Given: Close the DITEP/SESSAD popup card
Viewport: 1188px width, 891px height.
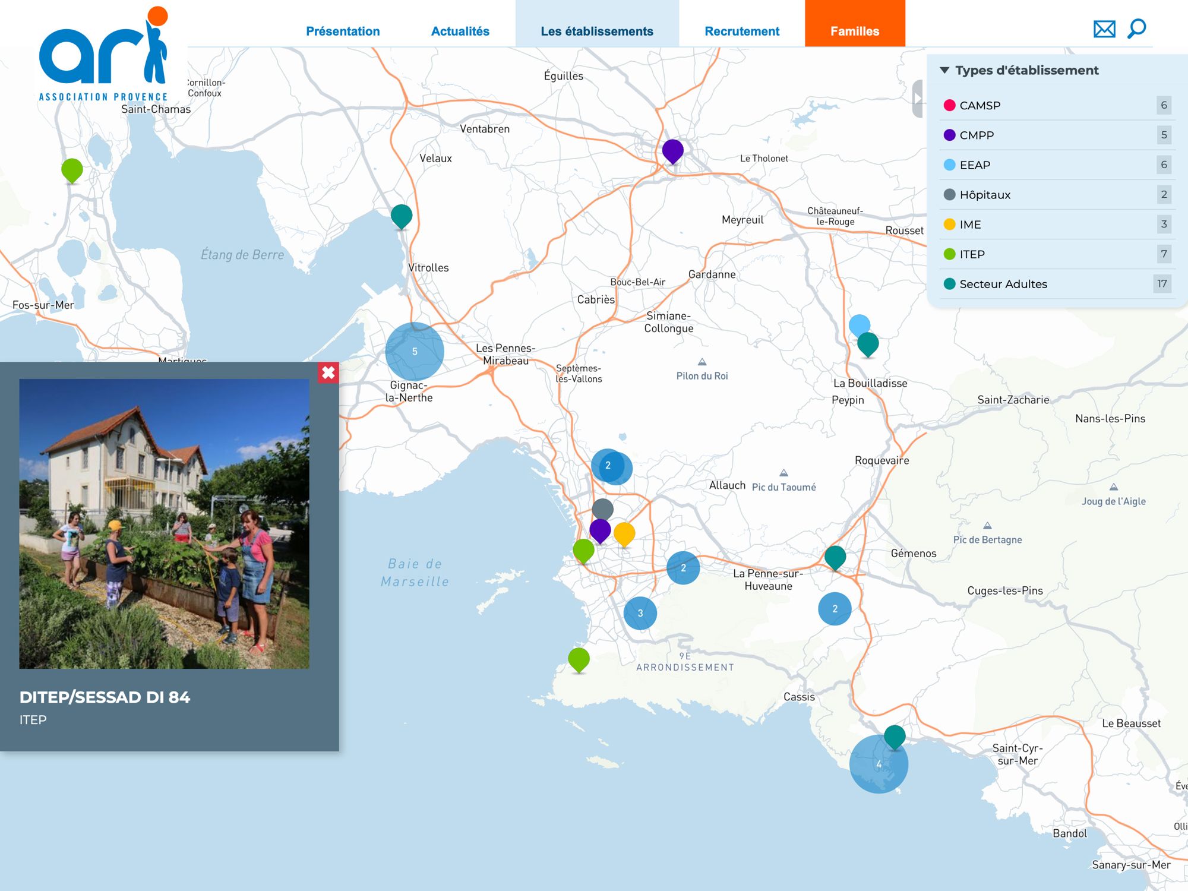Looking at the screenshot, I should [x=328, y=372].
